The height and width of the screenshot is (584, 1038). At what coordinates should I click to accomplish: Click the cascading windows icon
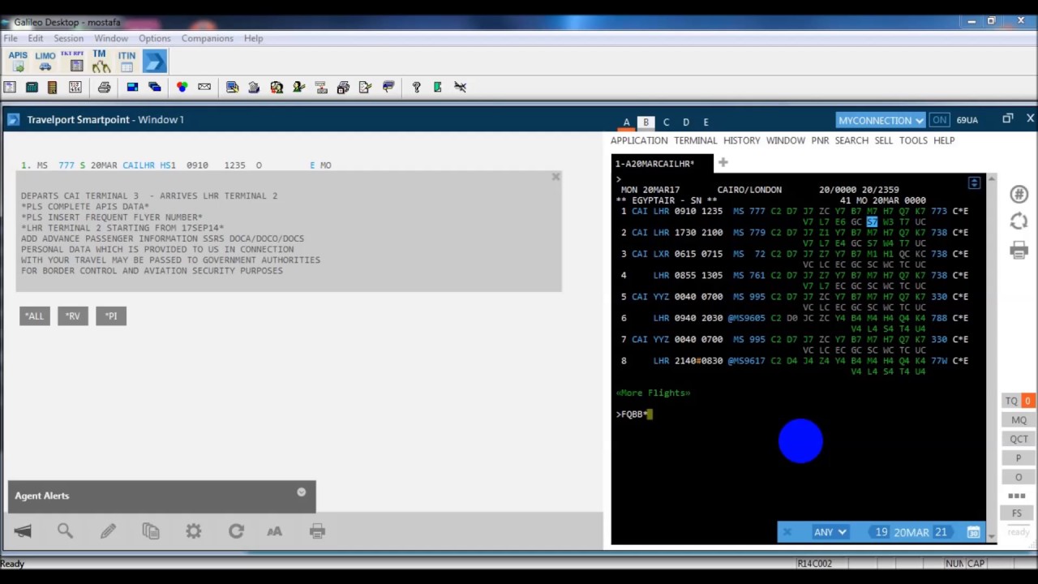tap(154, 87)
